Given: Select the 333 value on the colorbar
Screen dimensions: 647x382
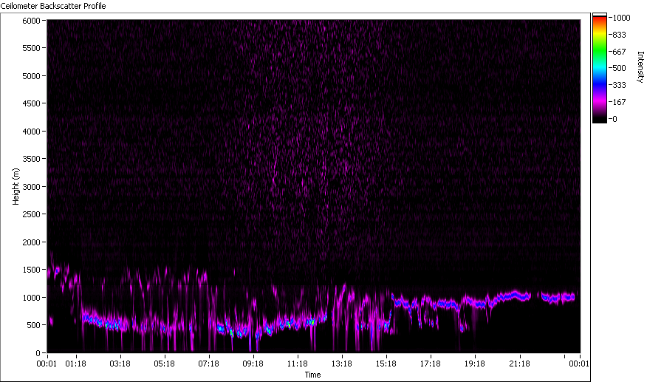Looking at the screenshot, I should tap(620, 86).
